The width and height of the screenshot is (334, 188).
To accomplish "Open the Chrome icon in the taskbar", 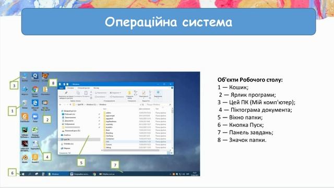I will (94, 174).
